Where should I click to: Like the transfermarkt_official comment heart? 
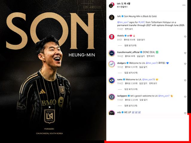coord(185,53)
